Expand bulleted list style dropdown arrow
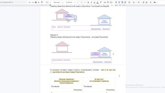 141,2
